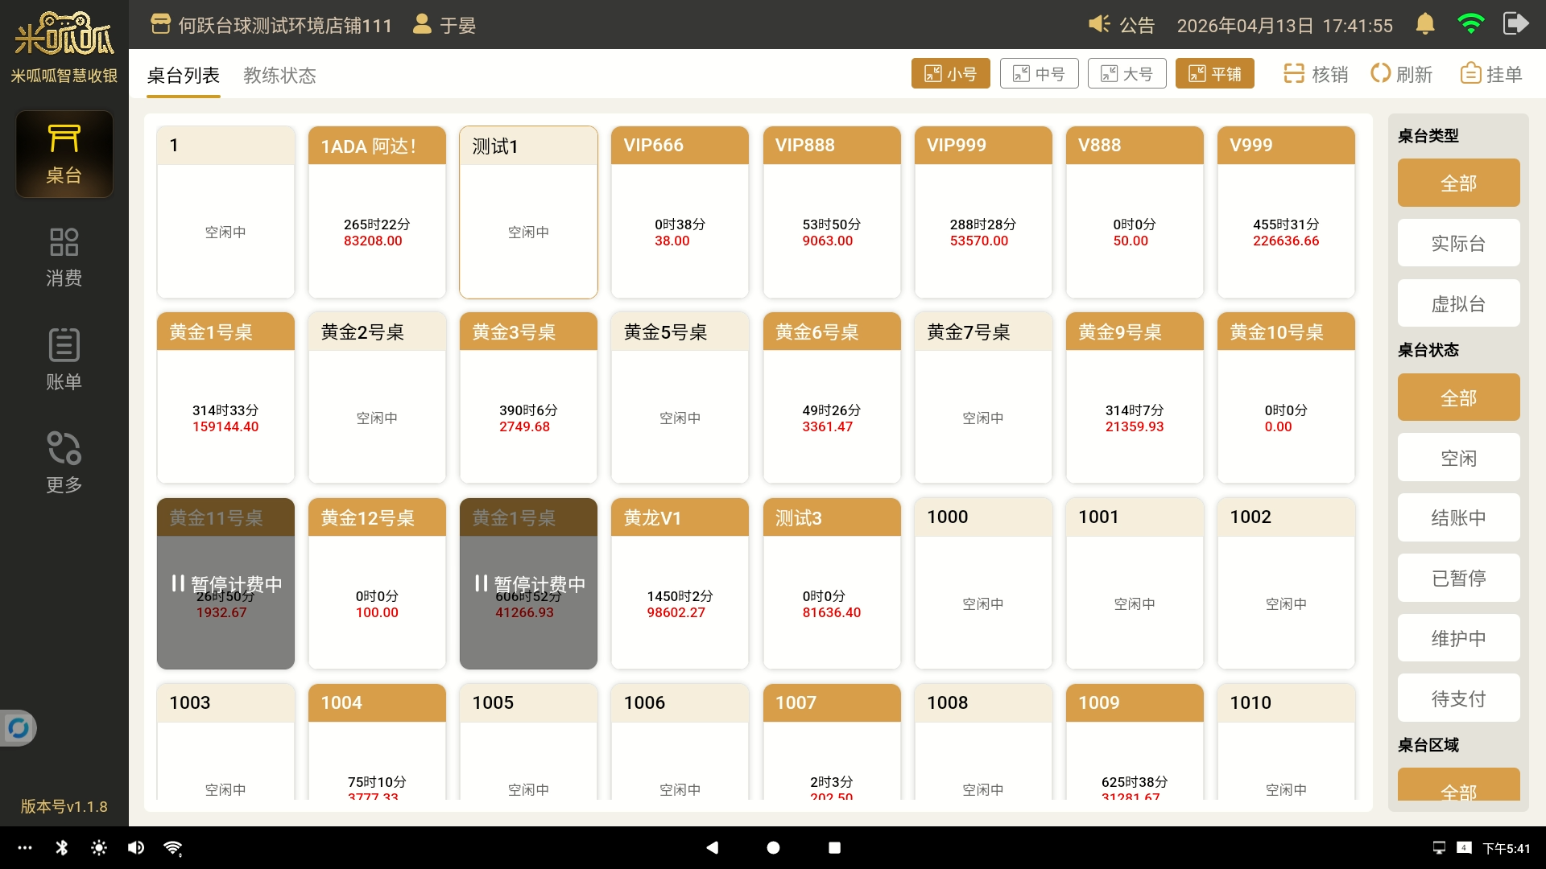1546x869 pixels.
Task: Select the 大号 large size toggle
Action: [x=1126, y=74]
